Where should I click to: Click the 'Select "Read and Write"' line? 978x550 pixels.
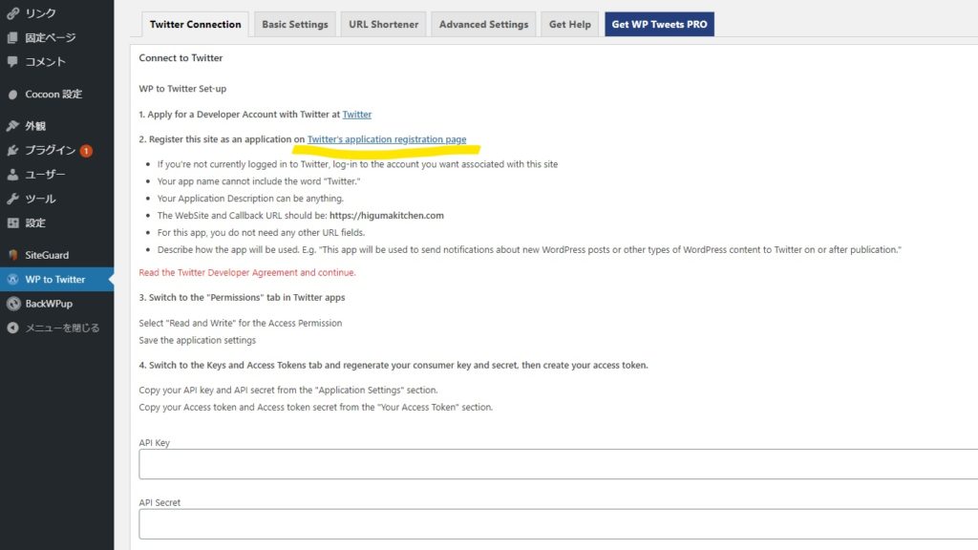pyautogui.click(x=241, y=323)
